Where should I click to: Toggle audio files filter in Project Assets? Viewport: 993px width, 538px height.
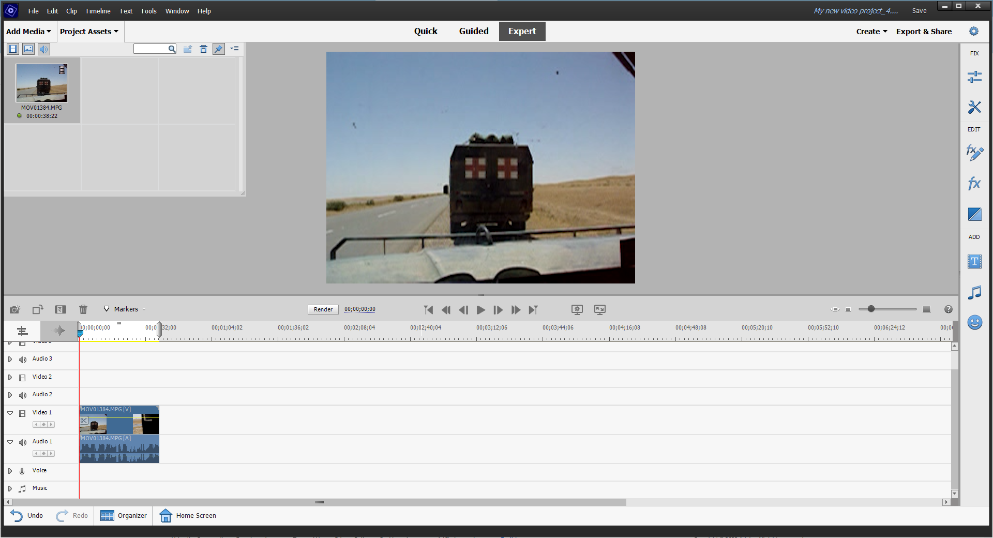pyautogui.click(x=43, y=49)
